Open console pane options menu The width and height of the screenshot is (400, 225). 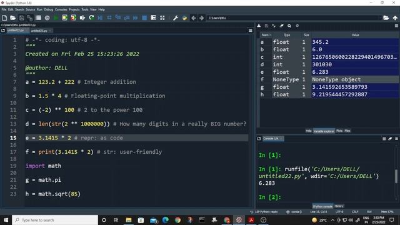(x=396, y=139)
